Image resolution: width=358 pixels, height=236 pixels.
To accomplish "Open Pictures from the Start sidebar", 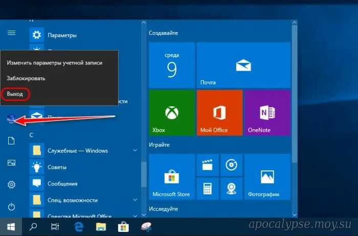I will [x=11, y=162].
